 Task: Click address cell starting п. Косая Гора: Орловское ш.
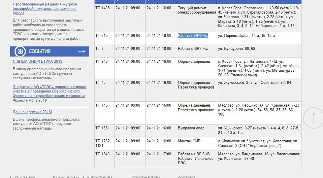coord(259,18)
